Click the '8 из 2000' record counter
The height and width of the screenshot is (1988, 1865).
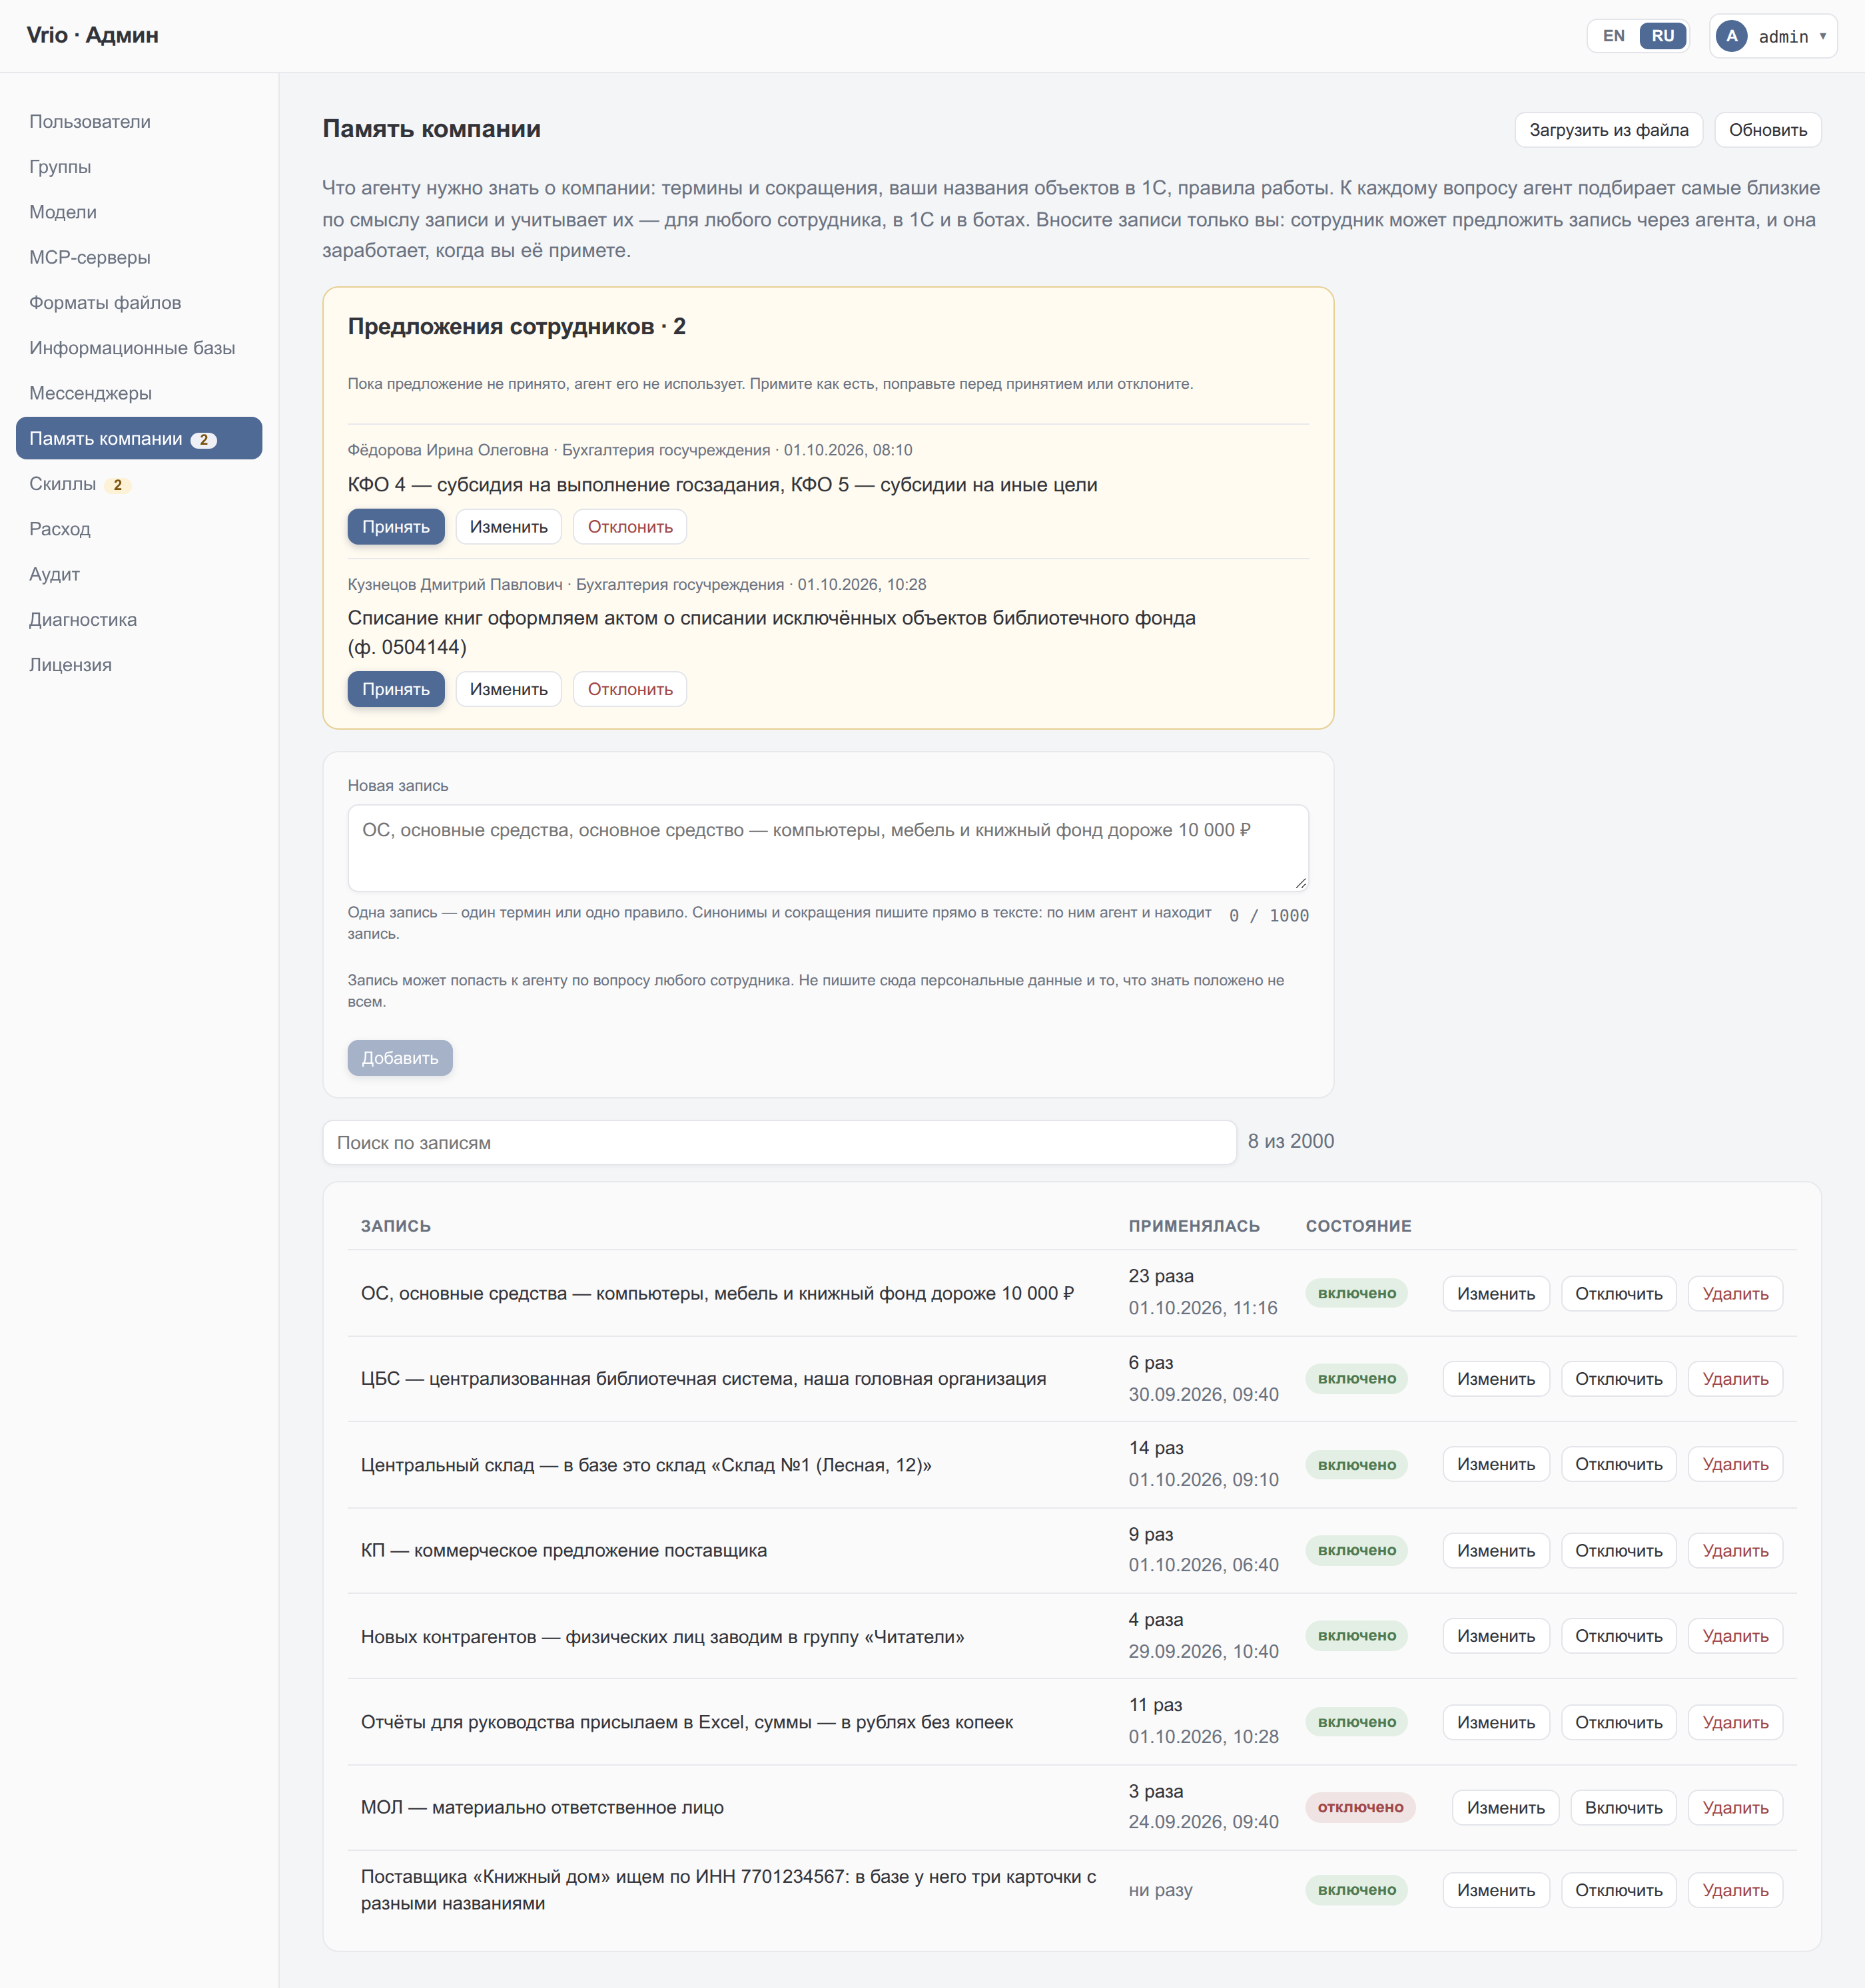point(1291,1141)
